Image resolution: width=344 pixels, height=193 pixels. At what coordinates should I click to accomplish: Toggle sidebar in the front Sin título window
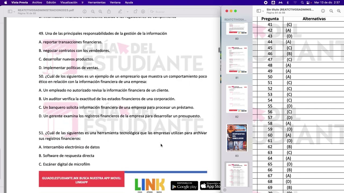[259, 11]
